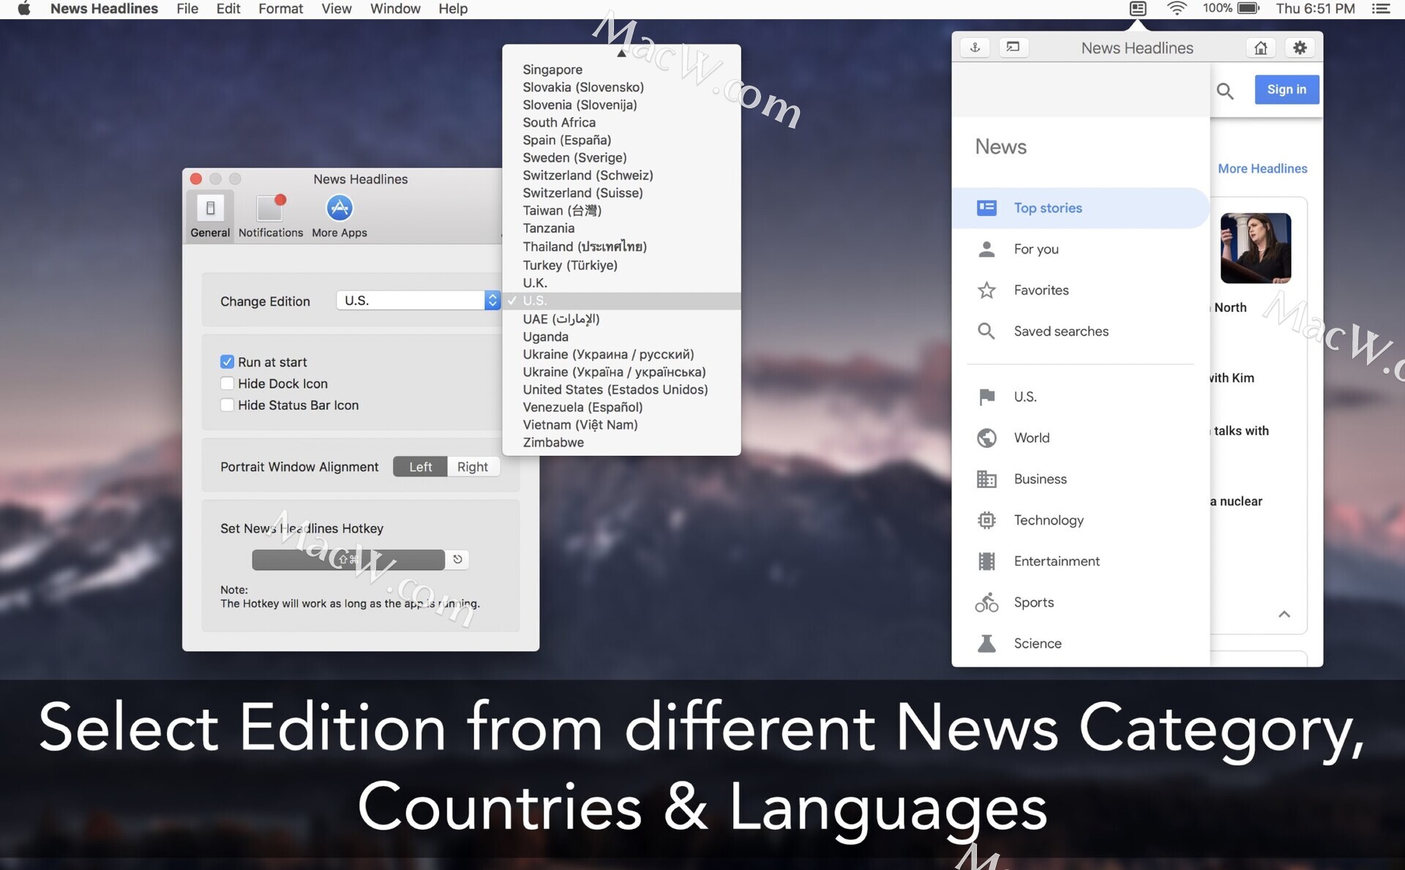This screenshot has height=870, width=1405.
Task: Open the View menu
Action: pos(337,9)
